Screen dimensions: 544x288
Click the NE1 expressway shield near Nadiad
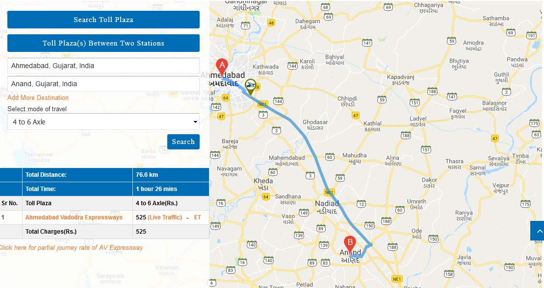(x=329, y=192)
